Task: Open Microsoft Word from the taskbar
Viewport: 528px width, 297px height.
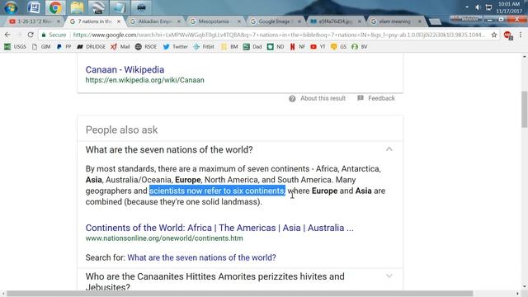Action: [33, 7]
